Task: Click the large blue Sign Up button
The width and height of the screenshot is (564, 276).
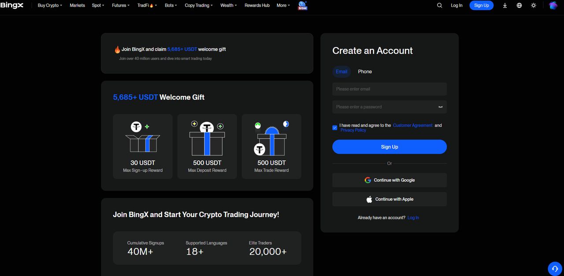Action: pos(390,147)
